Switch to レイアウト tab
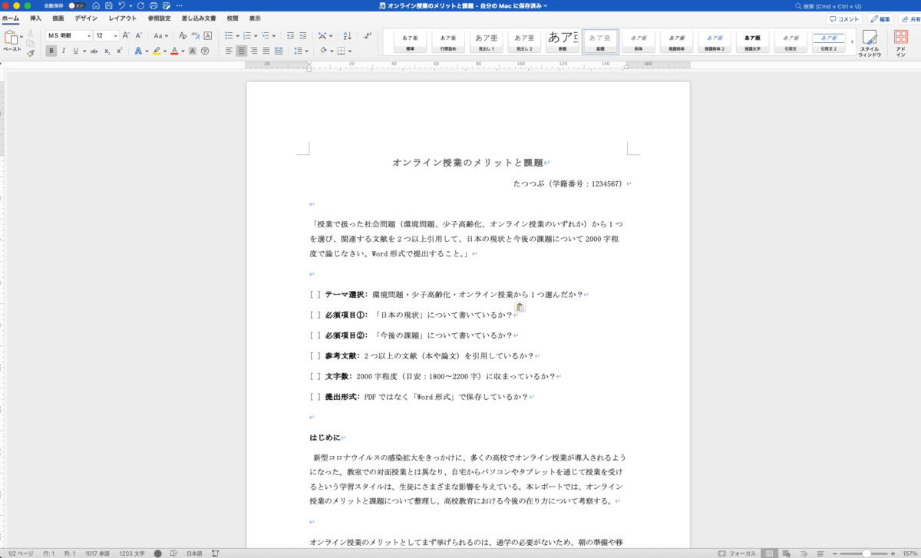 coord(122,18)
